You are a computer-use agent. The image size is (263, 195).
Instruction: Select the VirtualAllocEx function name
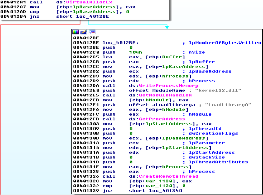[x=89, y=2]
